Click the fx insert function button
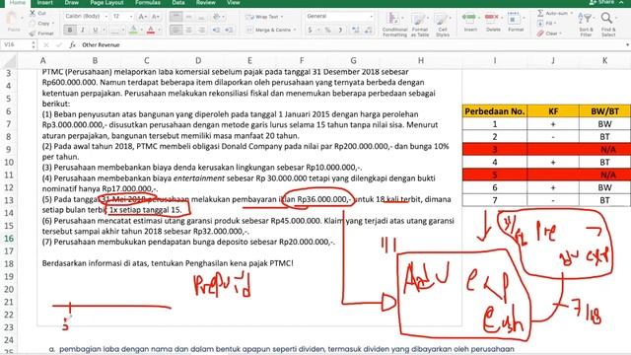 click(72, 45)
